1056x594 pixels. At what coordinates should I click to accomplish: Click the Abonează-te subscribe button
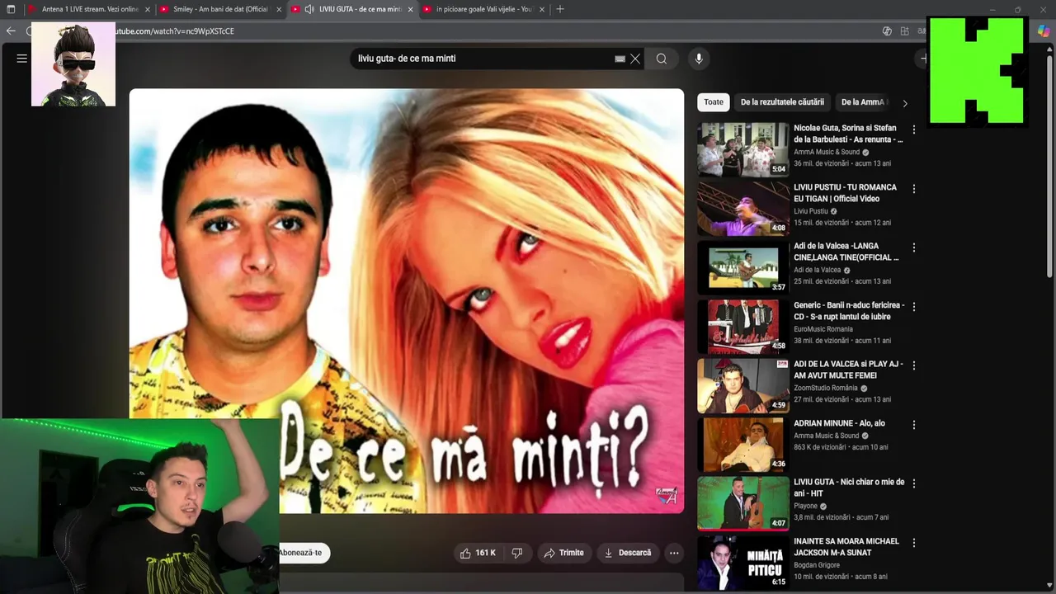pos(303,553)
